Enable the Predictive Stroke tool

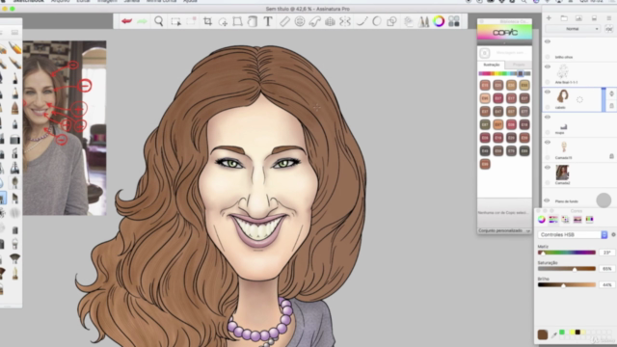point(377,21)
